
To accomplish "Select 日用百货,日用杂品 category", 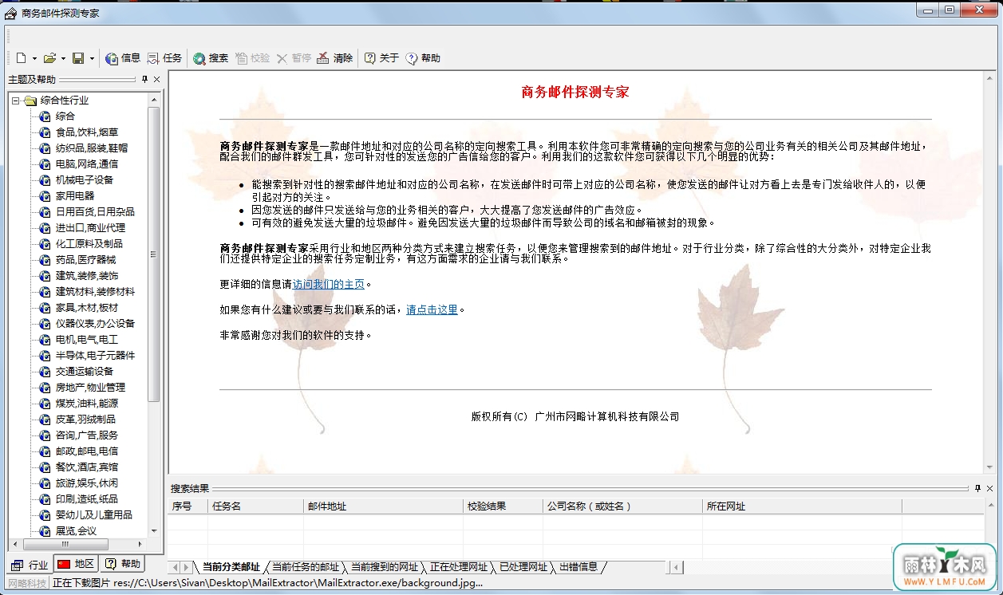I will click(x=95, y=211).
